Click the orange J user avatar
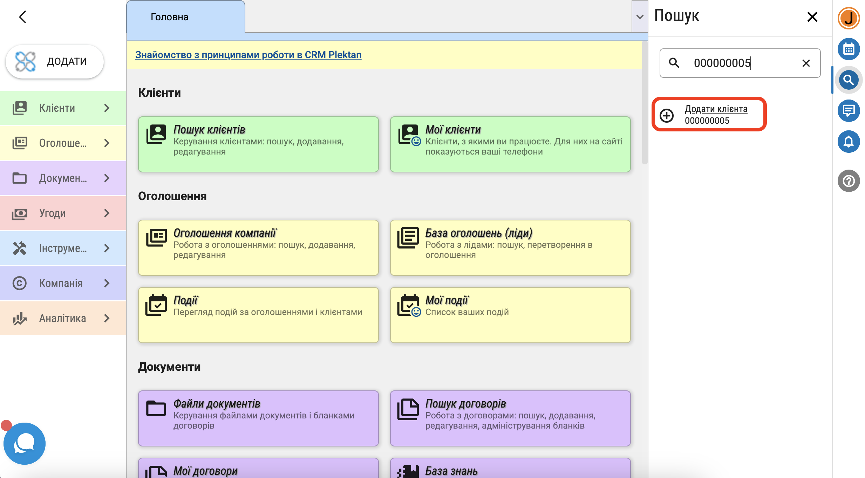Image resolution: width=865 pixels, height=478 pixels. coord(848,18)
